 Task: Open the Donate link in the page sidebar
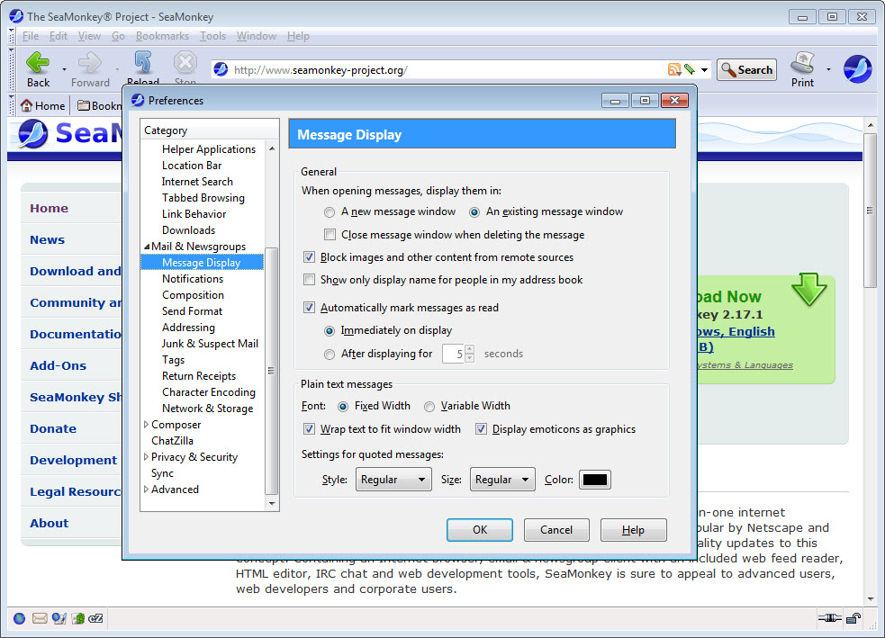click(53, 428)
